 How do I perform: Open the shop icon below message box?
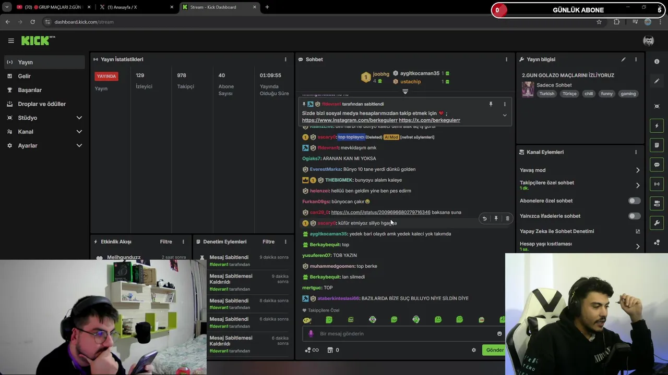coord(330,350)
